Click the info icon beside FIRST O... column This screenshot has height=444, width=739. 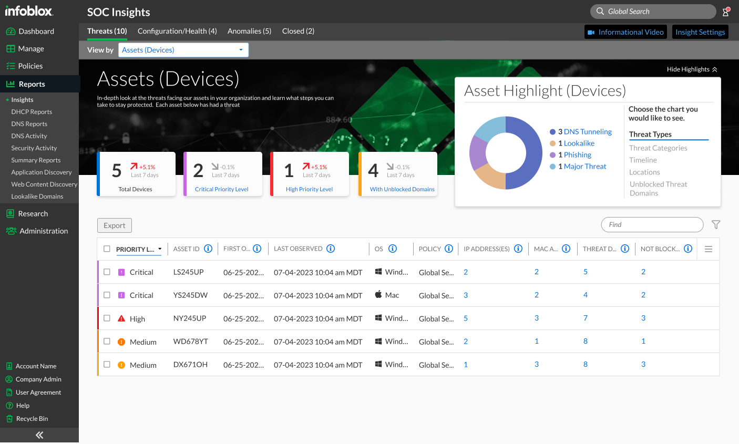click(x=257, y=249)
